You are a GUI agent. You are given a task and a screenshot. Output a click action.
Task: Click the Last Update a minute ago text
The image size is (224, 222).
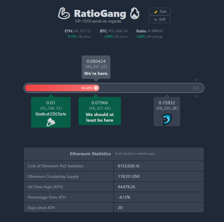pos(135,154)
